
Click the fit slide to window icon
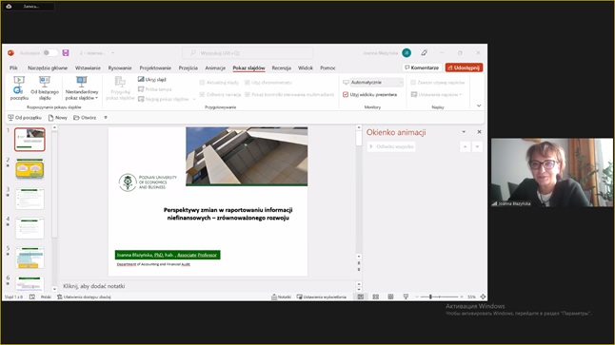(x=483, y=297)
